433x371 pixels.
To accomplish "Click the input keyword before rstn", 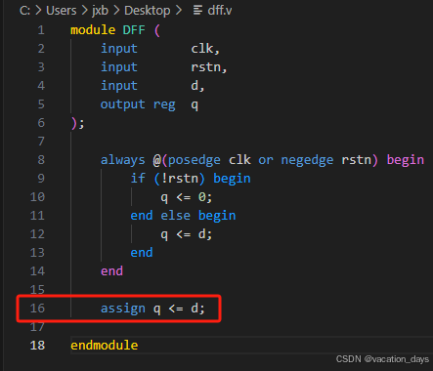I will pyautogui.click(x=119, y=67).
